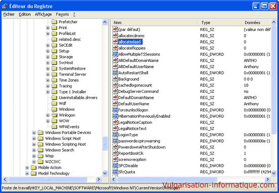Click the registry editor title bar icon

tap(5, 6)
